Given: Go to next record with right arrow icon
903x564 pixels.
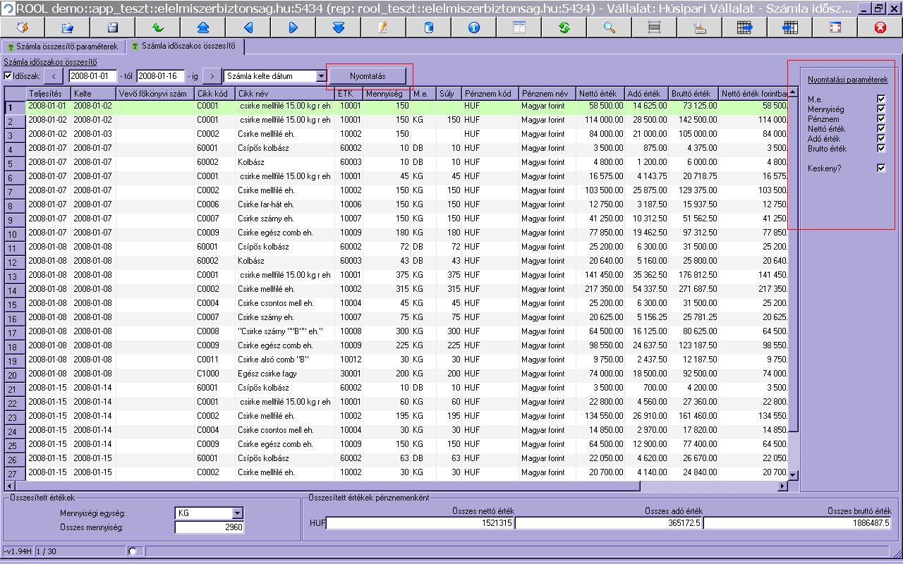Looking at the screenshot, I should (293, 27).
